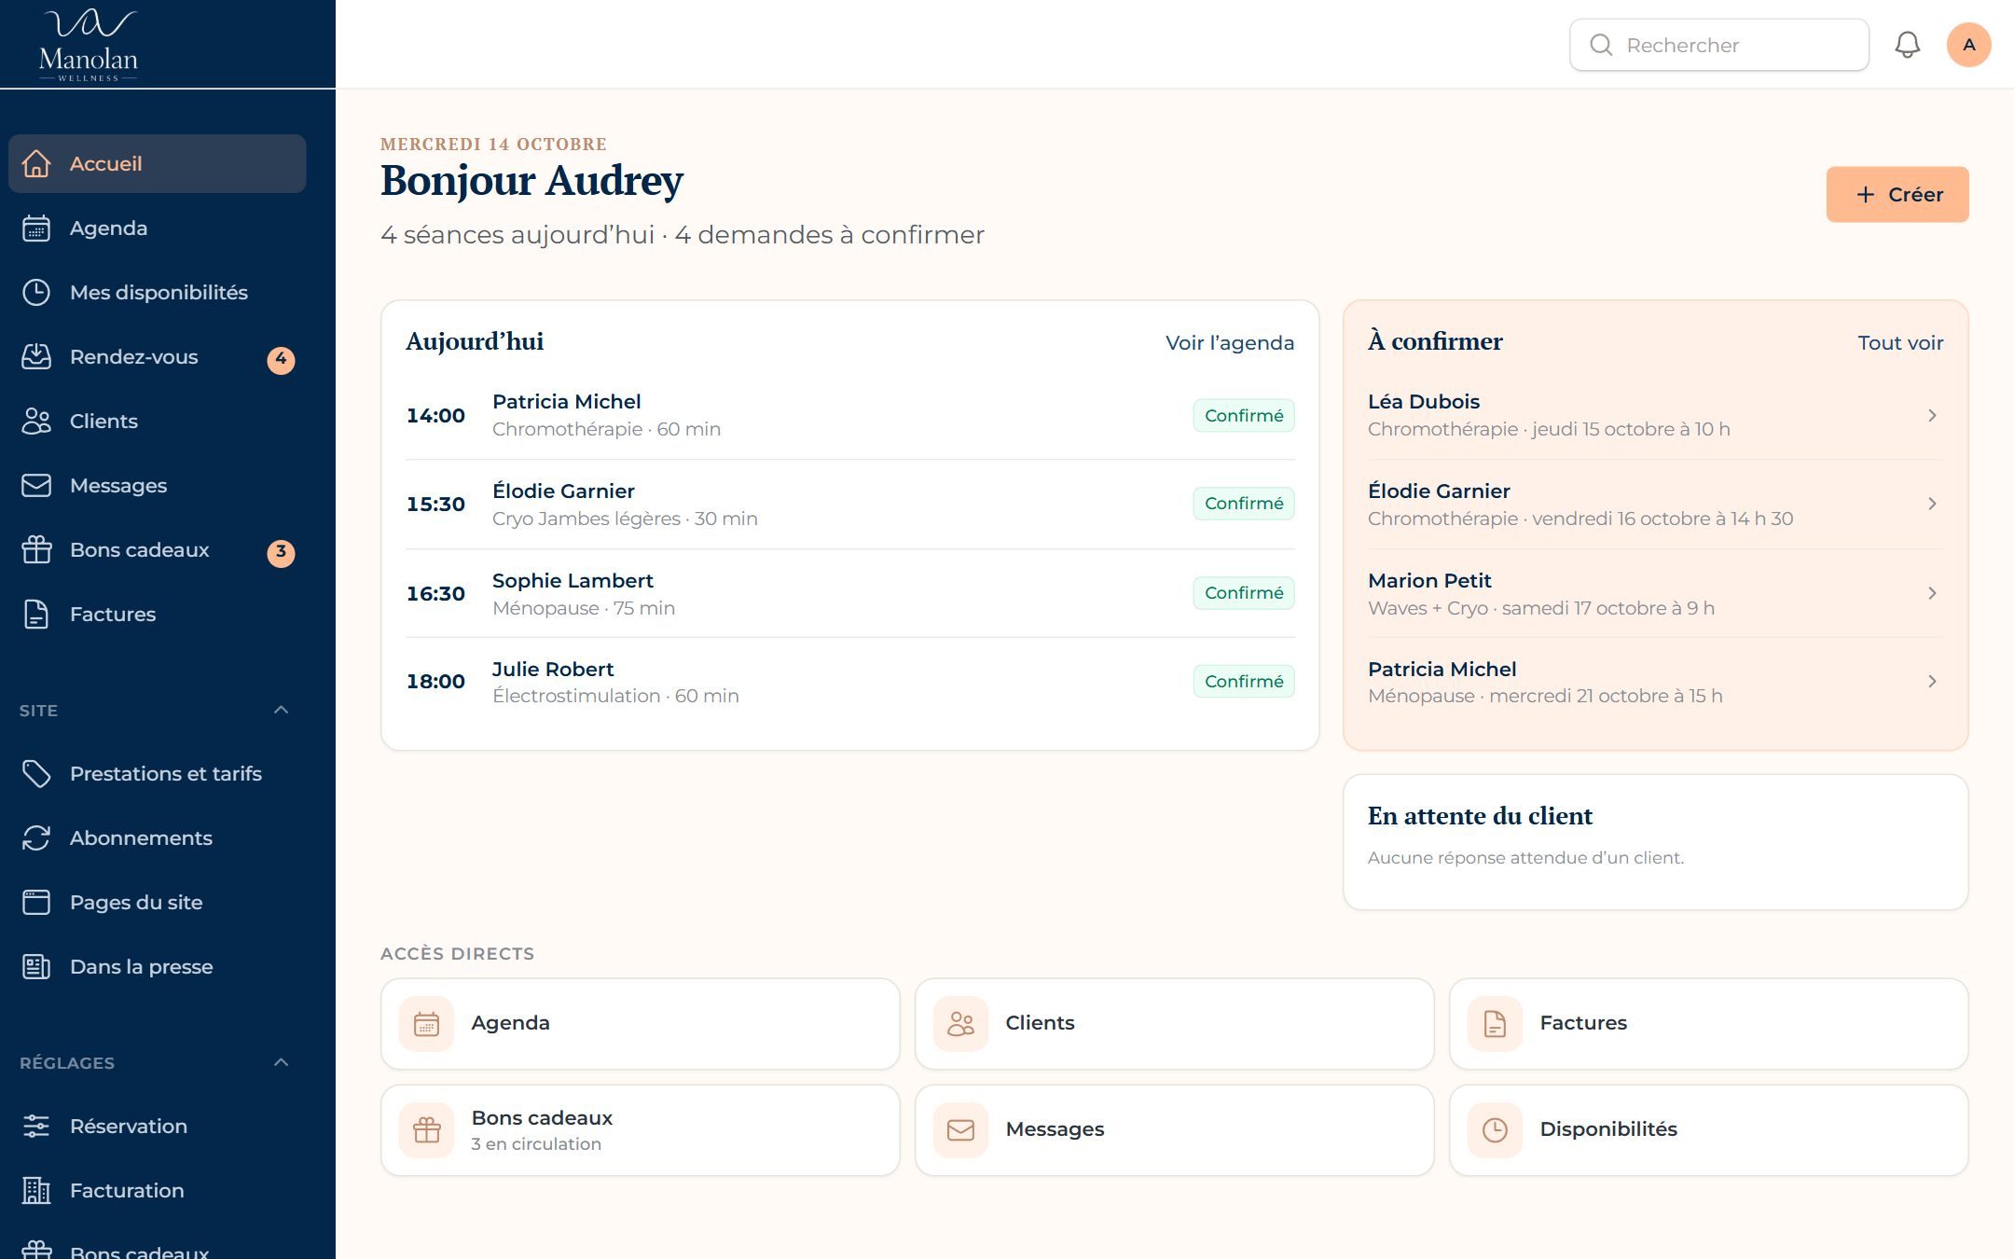
Task: Expand Léa Dubois request chevron
Action: (x=1932, y=415)
